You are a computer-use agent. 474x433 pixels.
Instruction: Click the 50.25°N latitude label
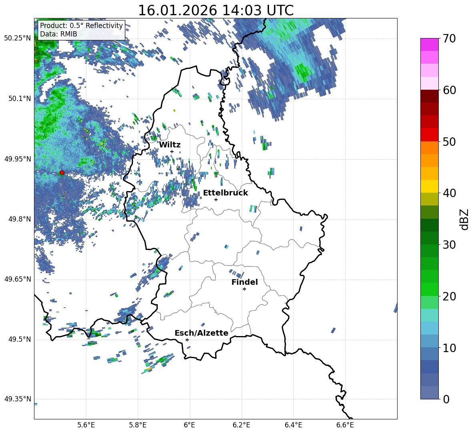[18, 38]
